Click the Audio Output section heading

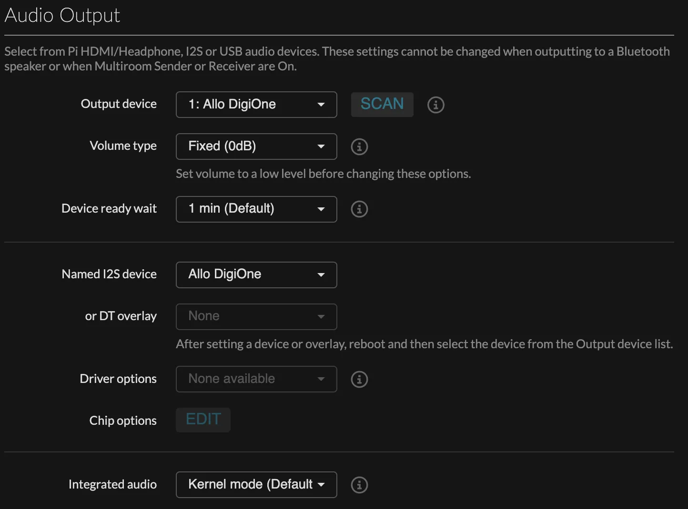tap(62, 16)
